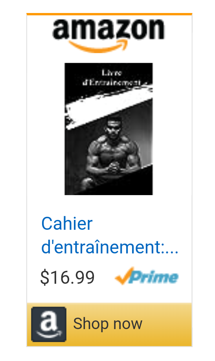Click the 'd'entraînement:...' title line
This screenshot has height=361, width=215.
click(110, 247)
